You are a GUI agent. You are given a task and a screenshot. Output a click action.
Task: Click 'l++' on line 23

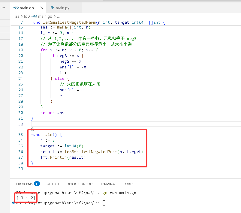click(63, 73)
